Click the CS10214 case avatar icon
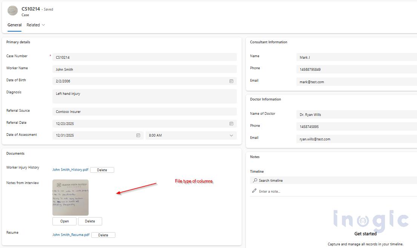Screen dimensions: 417x248 point(12,10)
